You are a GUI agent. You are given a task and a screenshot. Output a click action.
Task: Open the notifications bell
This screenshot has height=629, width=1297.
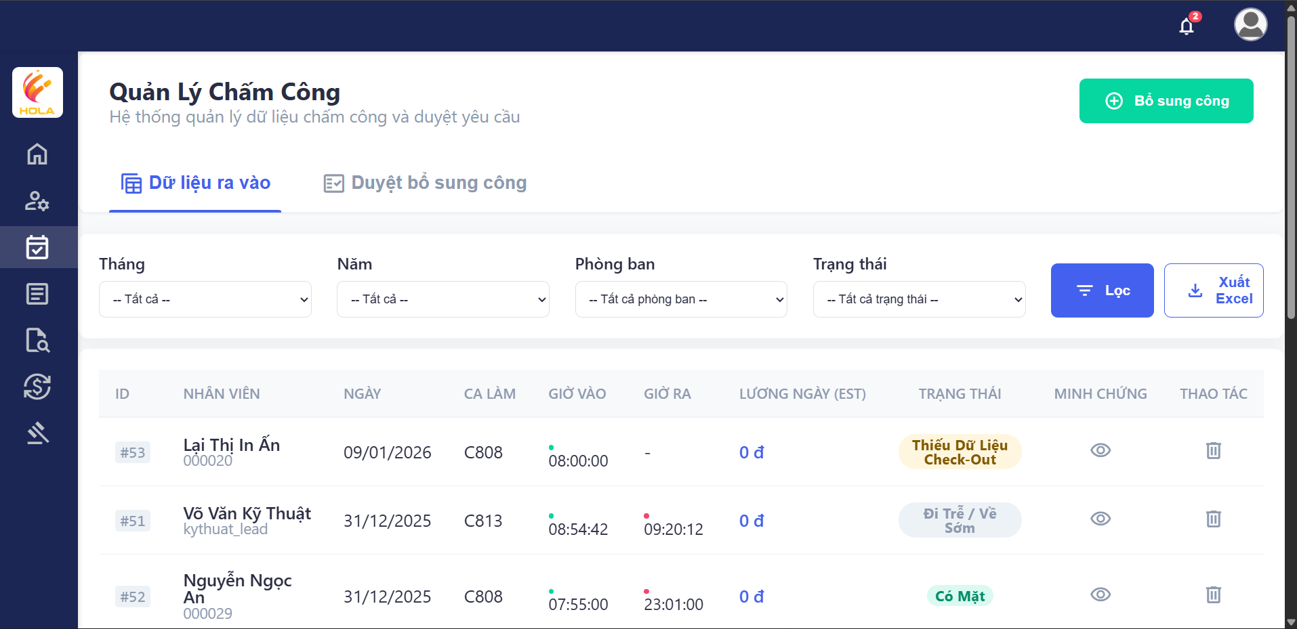[1186, 26]
